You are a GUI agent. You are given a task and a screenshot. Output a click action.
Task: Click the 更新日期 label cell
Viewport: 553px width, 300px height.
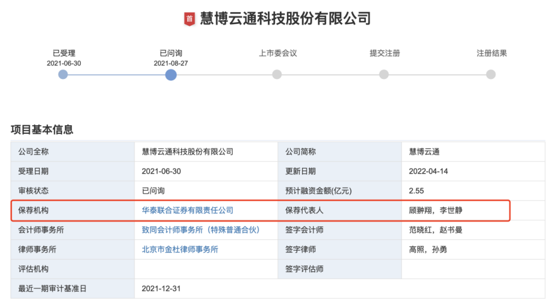coord(339,171)
